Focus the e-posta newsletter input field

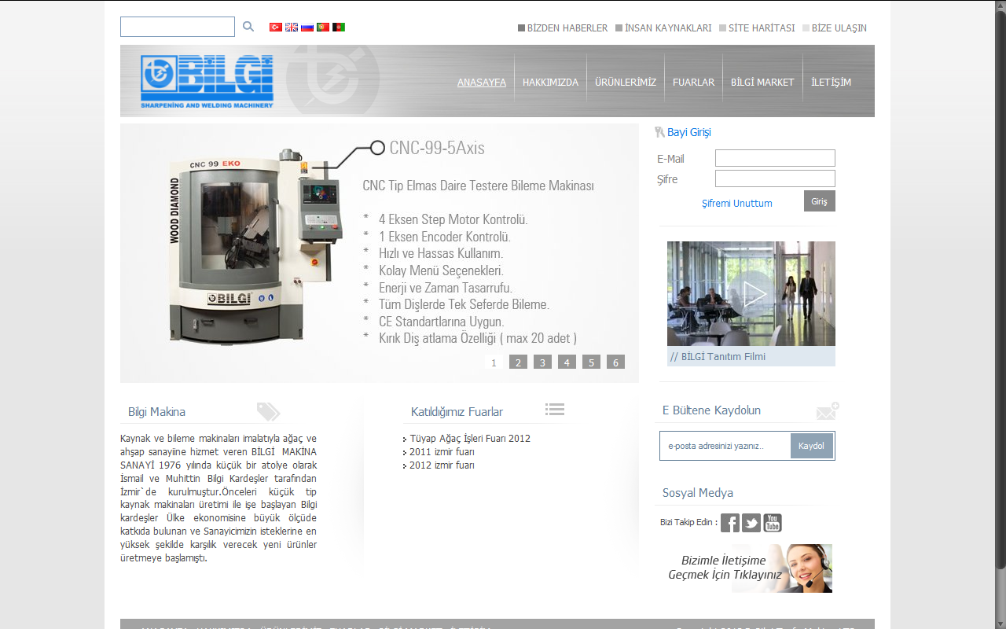[725, 446]
